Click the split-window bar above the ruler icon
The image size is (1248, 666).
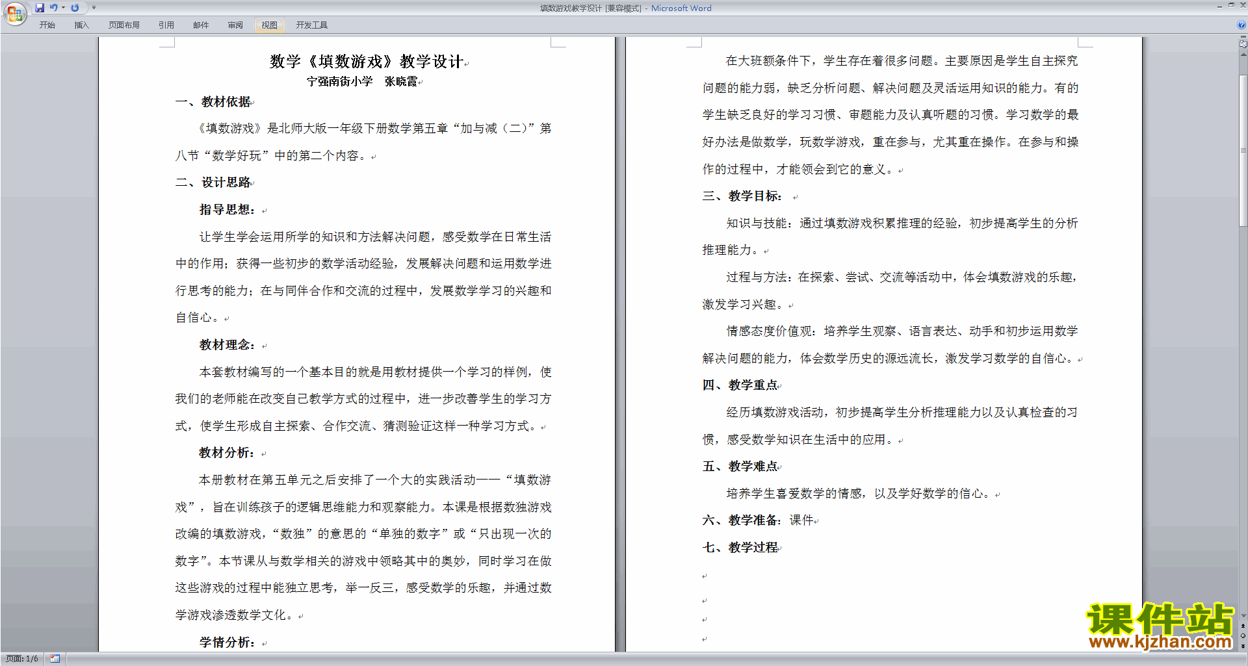[x=1243, y=37]
